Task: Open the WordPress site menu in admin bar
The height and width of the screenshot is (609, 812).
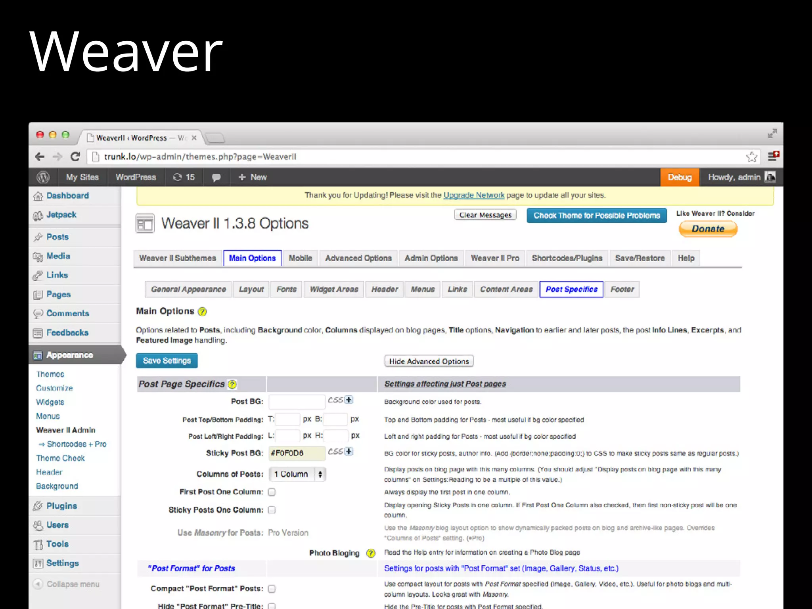Action: (x=136, y=177)
